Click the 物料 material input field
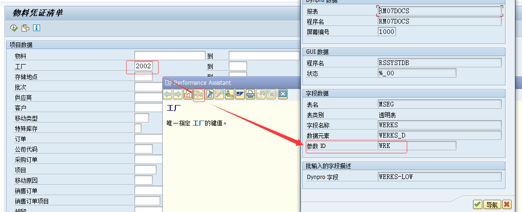The height and width of the screenshot is (212, 522). pos(169,56)
